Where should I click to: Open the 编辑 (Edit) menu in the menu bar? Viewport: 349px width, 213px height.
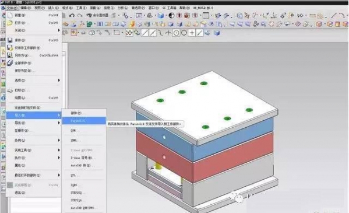point(26,8)
